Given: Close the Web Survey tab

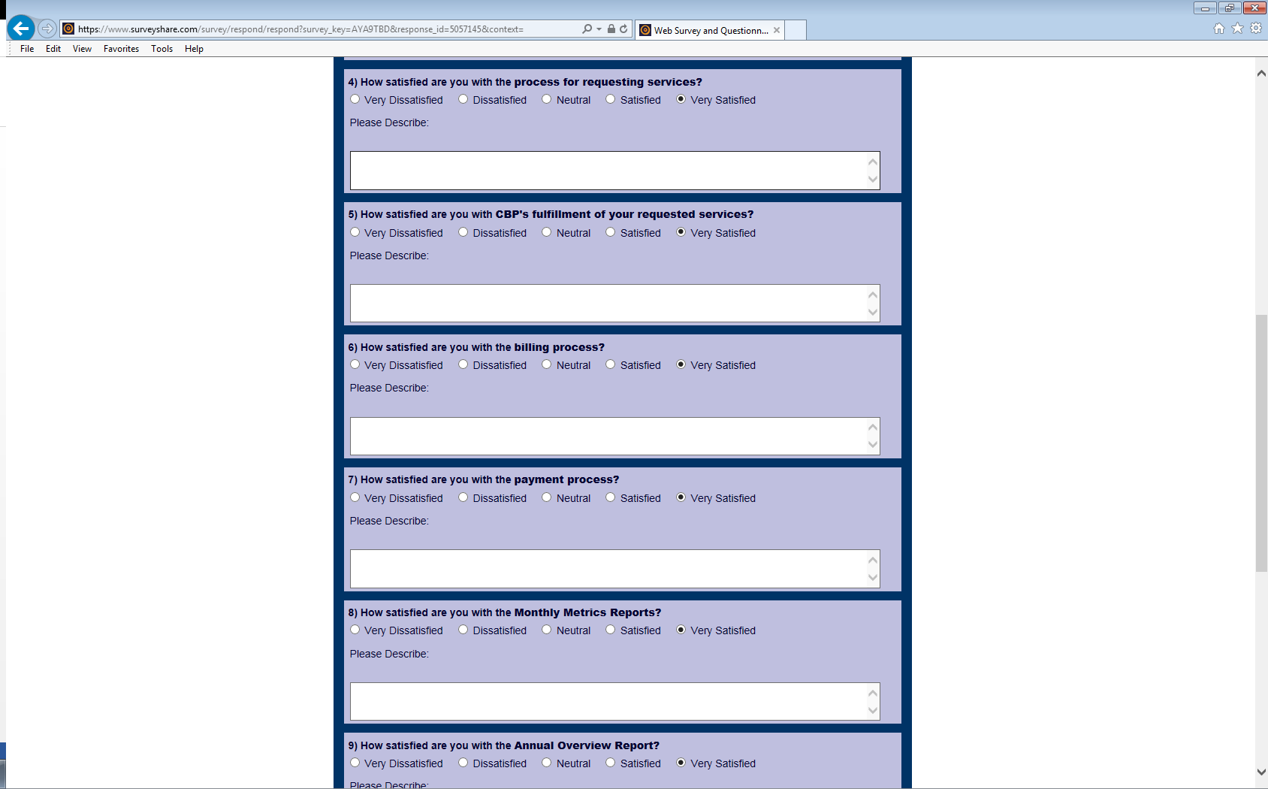Looking at the screenshot, I should 777,30.
